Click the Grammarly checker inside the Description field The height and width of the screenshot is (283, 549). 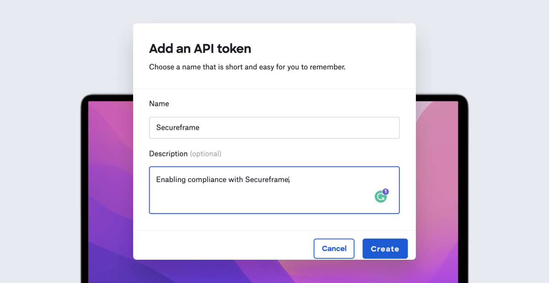(x=381, y=196)
